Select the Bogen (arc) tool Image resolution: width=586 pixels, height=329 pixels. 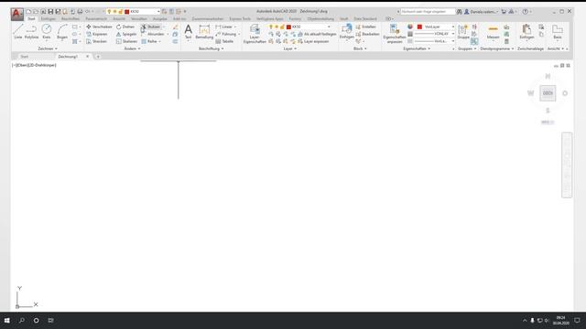[62, 31]
